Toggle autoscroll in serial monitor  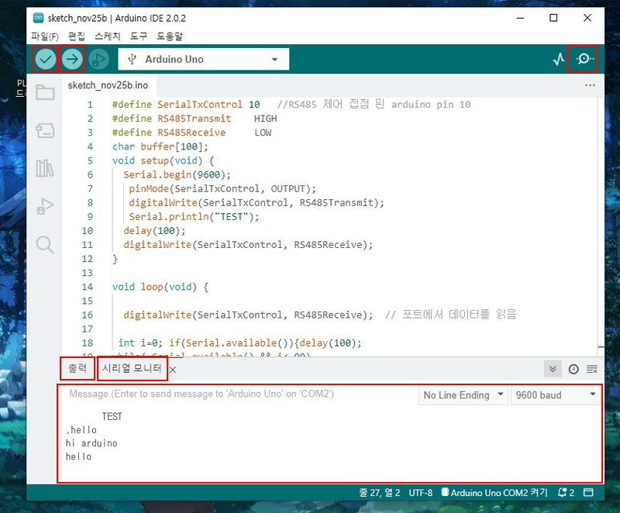(553, 369)
